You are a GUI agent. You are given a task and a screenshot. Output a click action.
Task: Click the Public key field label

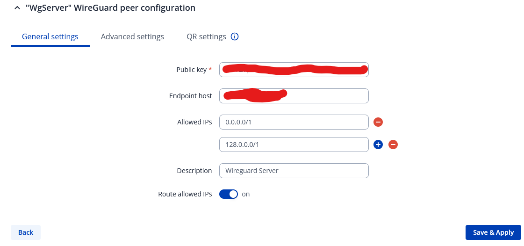pyautogui.click(x=191, y=70)
